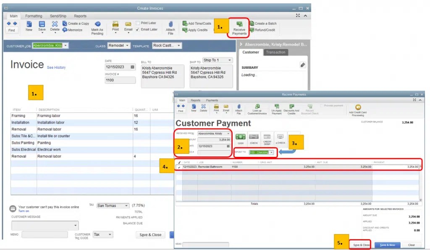Click the Attach File icon in Create Invoices
The width and height of the screenshot is (430, 250).
170,26
